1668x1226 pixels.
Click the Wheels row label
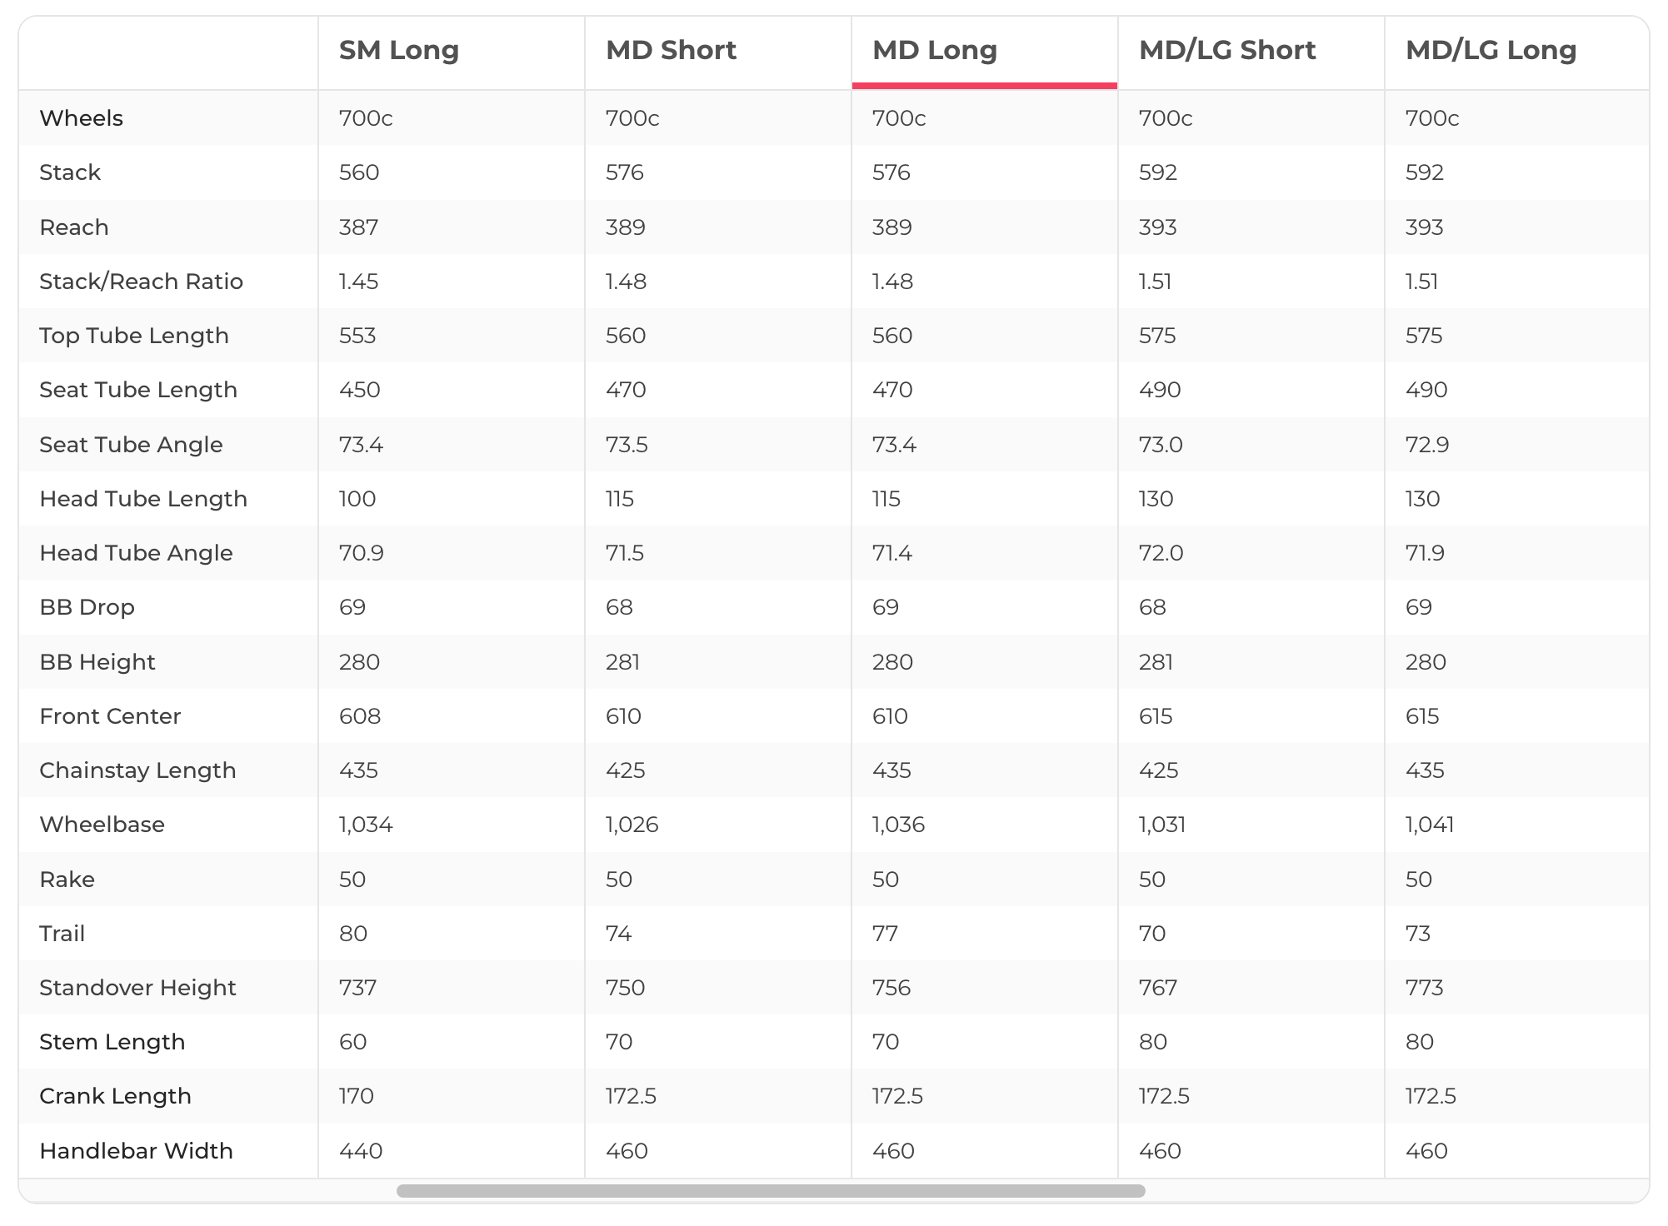pyautogui.click(x=82, y=118)
